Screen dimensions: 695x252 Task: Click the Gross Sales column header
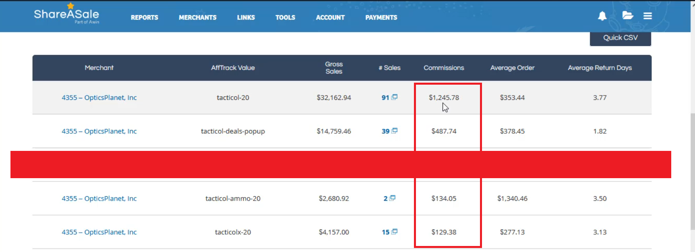334,68
